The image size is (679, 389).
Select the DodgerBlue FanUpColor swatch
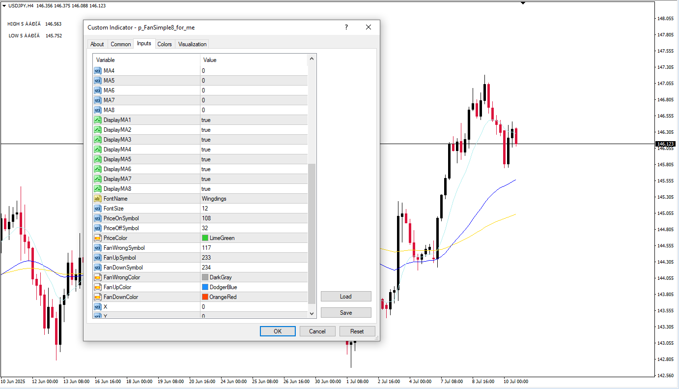(x=205, y=287)
